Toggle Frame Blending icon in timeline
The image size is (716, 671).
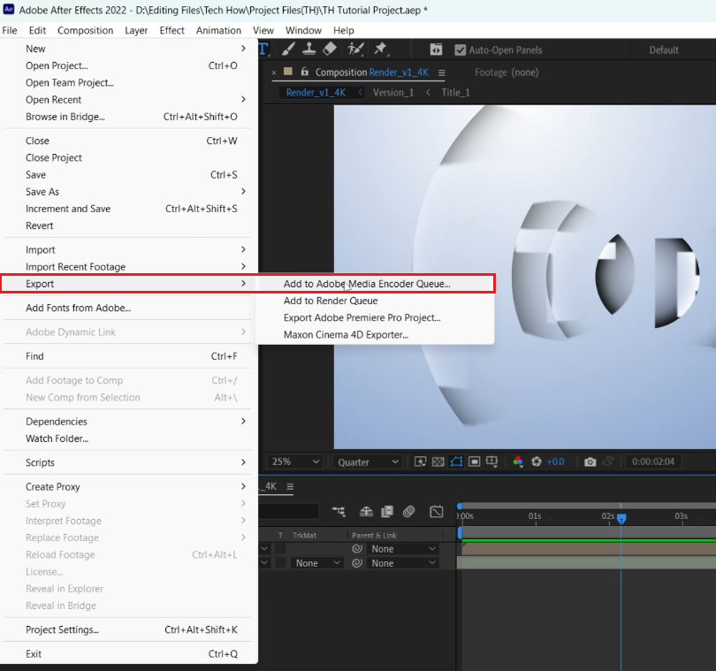click(x=387, y=512)
